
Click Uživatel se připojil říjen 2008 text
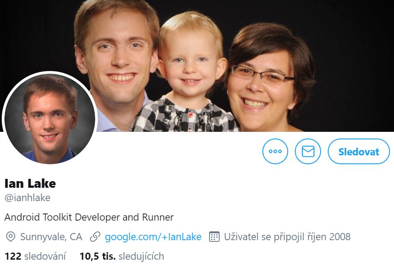tap(287, 237)
